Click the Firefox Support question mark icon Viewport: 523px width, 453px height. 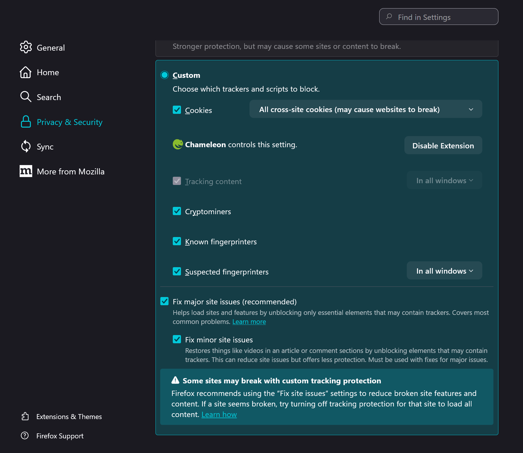pos(25,436)
